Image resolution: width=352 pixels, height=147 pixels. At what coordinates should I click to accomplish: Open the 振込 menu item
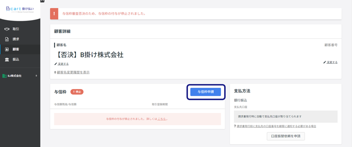[x=20, y=60]
